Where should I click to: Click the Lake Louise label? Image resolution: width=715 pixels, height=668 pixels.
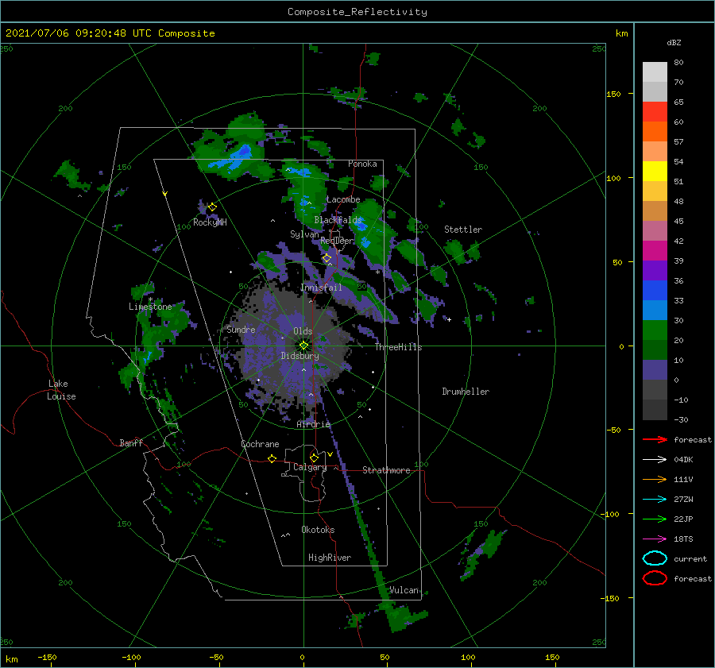(x=61, y=390)
